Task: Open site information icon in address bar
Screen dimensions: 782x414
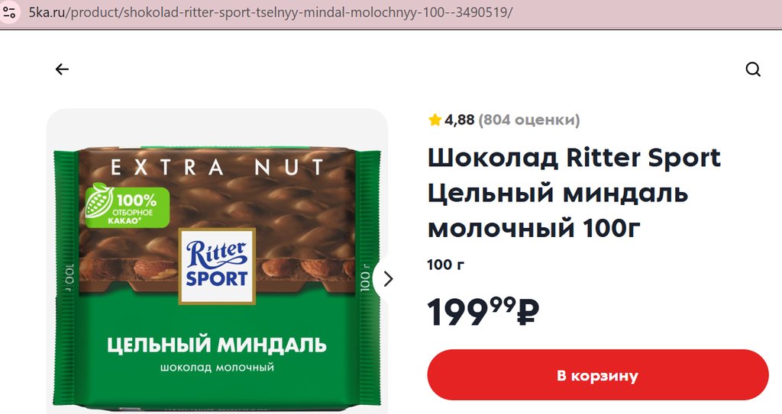Action: (x=9, y=11)
